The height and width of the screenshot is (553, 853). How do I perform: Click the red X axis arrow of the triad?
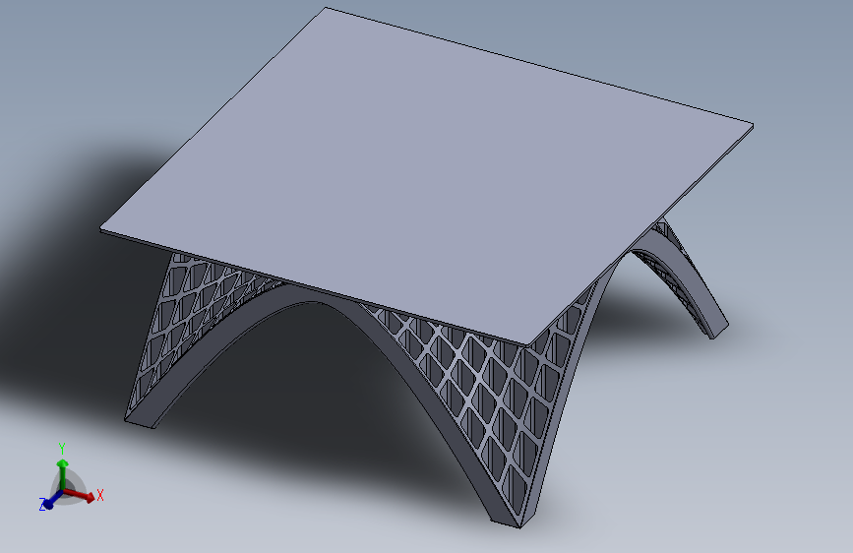point(80,495)
